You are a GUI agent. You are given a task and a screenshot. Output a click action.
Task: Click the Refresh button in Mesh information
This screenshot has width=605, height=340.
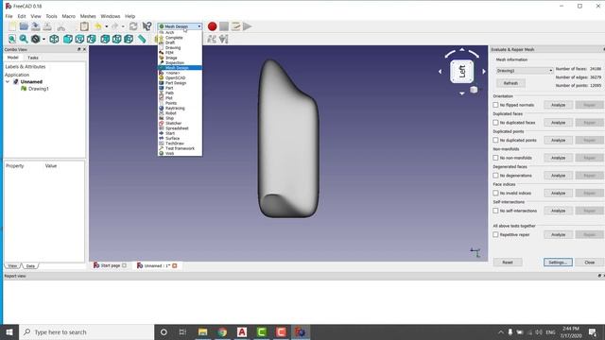[x=510, y=83]
